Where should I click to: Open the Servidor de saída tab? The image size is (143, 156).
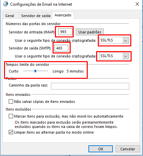pyautogui.click(x=36, y=16)
